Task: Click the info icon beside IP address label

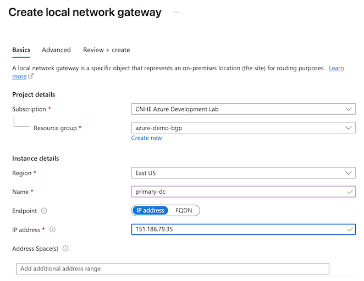Action: coord(52,229)
